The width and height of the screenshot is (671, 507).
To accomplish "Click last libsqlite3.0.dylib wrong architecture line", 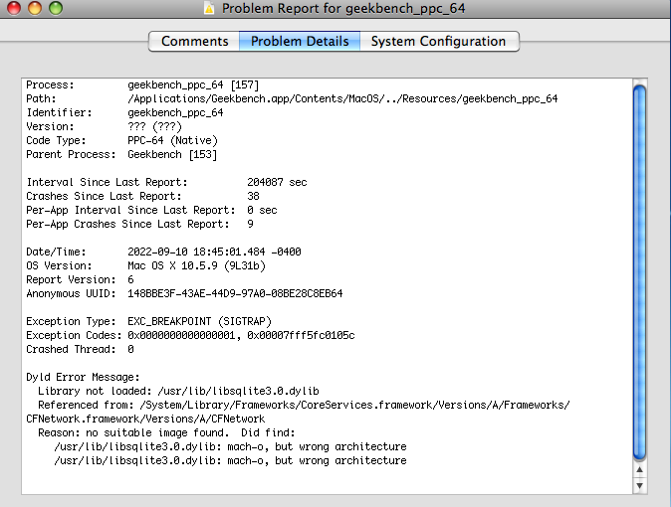I will [230, 460].
